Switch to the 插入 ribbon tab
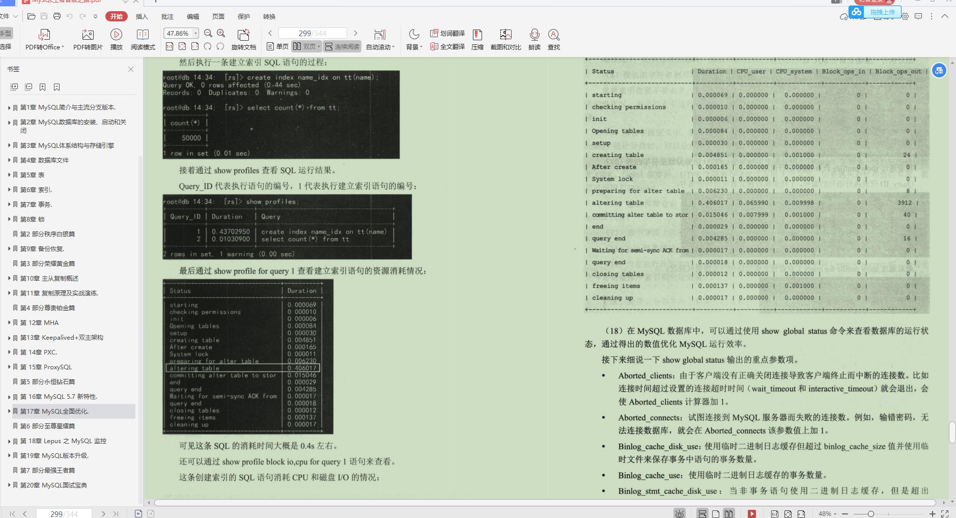 coord(142,16)
